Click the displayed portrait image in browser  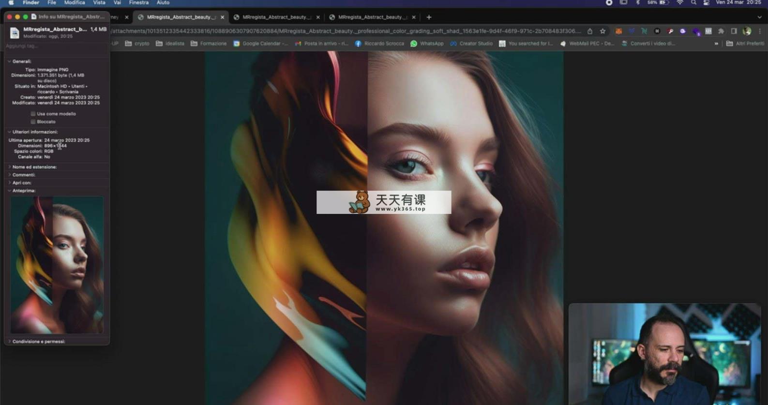click(x=384, y=228)
